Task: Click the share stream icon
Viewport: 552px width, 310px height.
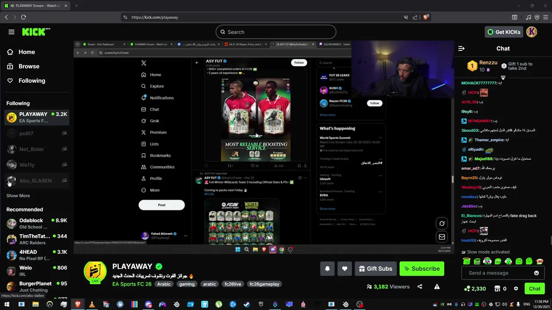Action: [x=420, y=287]
